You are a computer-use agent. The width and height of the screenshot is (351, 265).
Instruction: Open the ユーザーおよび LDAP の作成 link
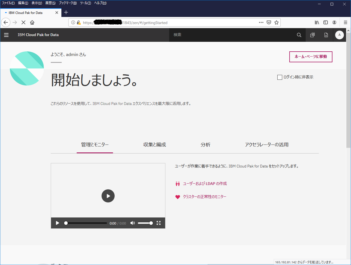point(205,184)
